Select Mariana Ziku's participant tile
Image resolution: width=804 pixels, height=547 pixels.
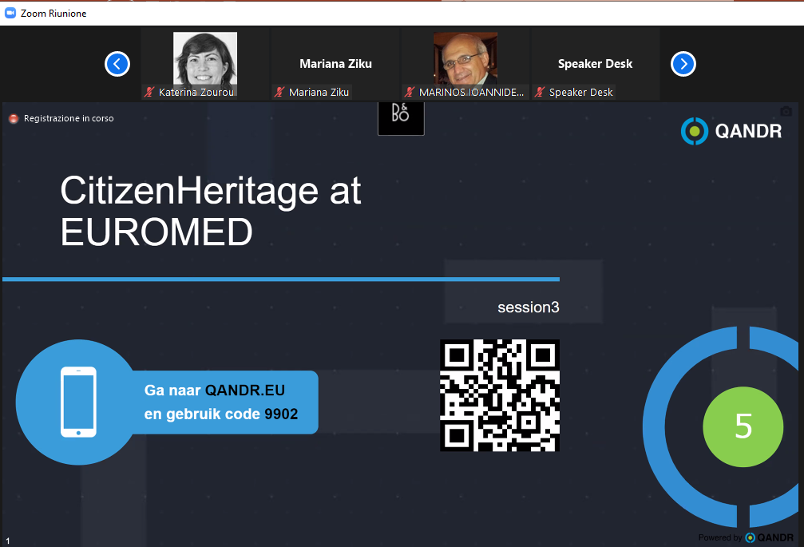click(x=335, y=64)
